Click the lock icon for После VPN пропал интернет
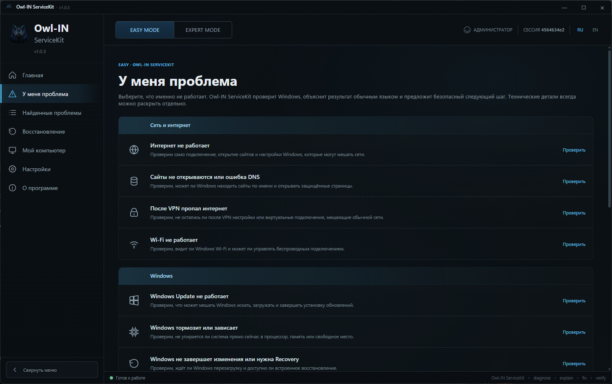Viewport: 612px width, 384px height. click(134, 212)
